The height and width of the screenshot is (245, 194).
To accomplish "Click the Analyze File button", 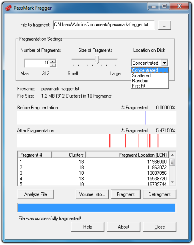I will 36,194.
